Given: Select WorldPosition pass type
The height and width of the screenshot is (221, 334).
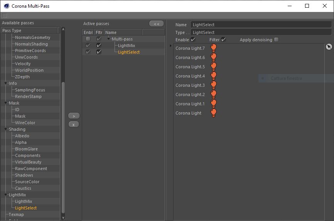Looking at the screenshot, I should [x=29, y=70].
